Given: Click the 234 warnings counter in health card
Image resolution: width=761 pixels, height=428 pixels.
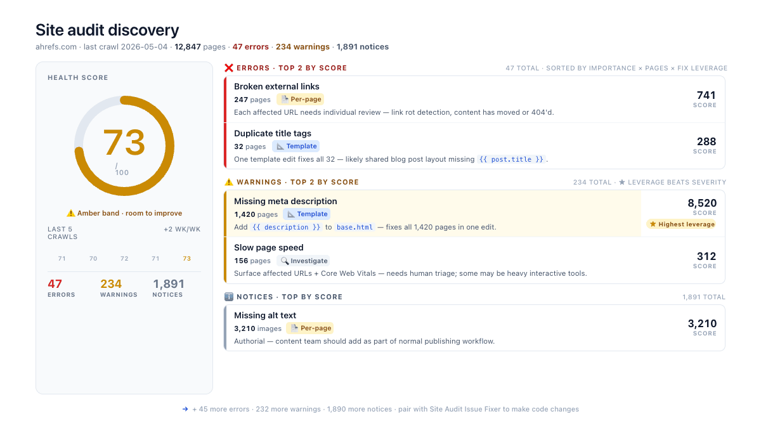Looking at the screenshot, I should 119,288.
